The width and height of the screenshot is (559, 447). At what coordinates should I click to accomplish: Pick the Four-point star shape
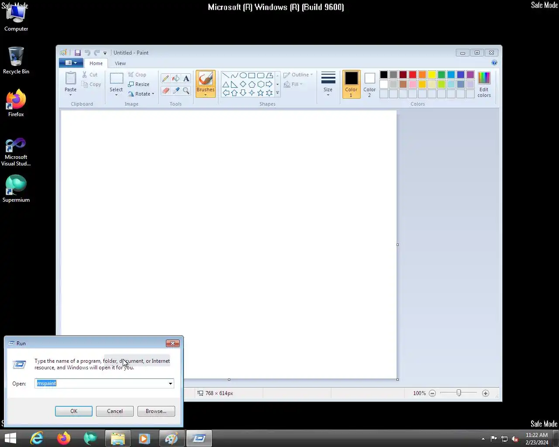(252, 93)
